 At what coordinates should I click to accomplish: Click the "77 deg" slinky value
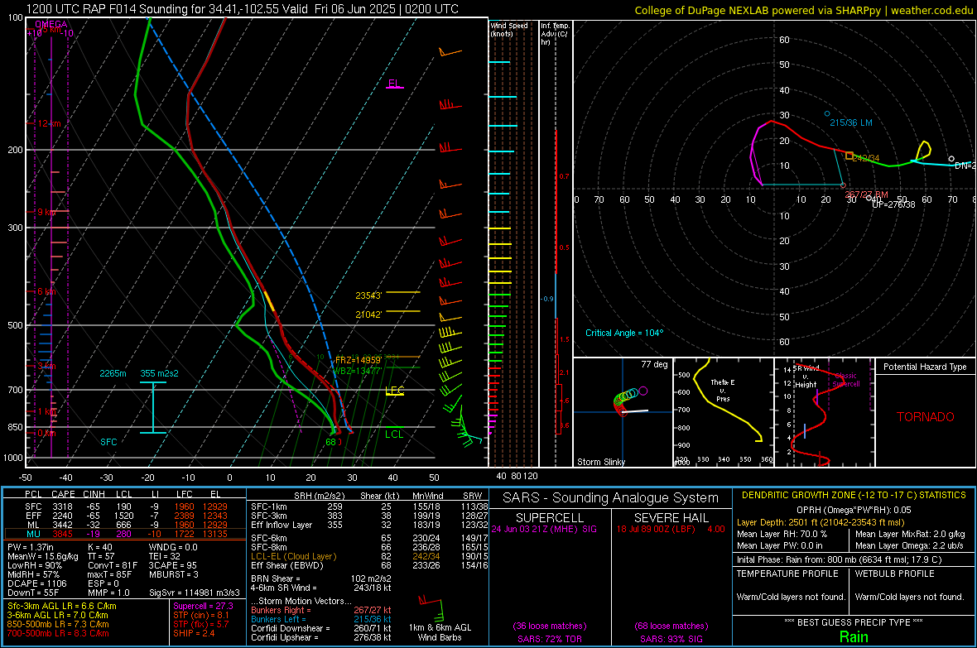[654, 364]
